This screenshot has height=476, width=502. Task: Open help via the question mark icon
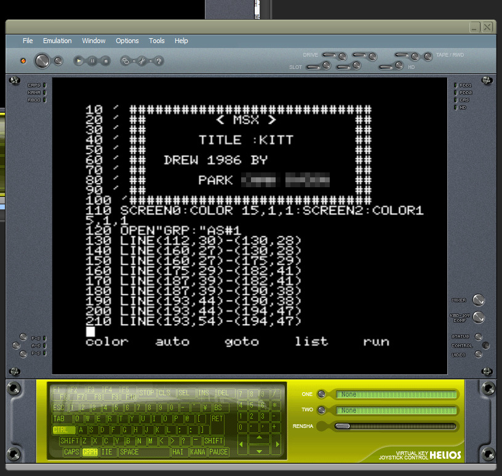click(x=159, y=61)
